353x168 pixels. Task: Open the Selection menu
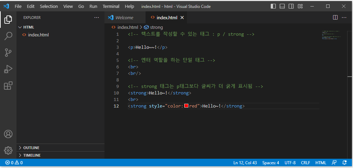(49, 6)
